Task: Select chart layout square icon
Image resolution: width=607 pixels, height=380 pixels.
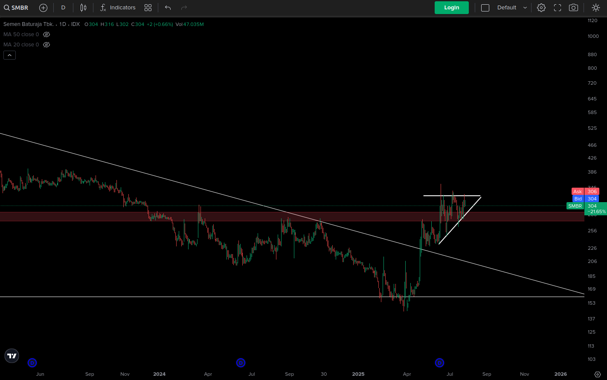Action: [x=485, y=8]
